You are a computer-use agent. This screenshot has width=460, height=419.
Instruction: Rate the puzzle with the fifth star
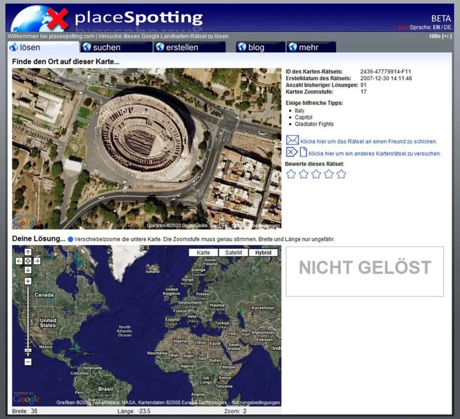pos(342,174)
